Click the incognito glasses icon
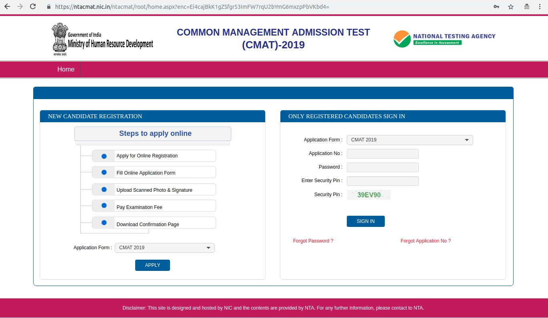This screenshot has height=318, width=548. click(527, 7)
